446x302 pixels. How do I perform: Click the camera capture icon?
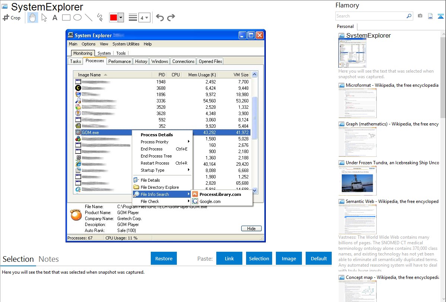pyautogui.click(x=420, y=16)
